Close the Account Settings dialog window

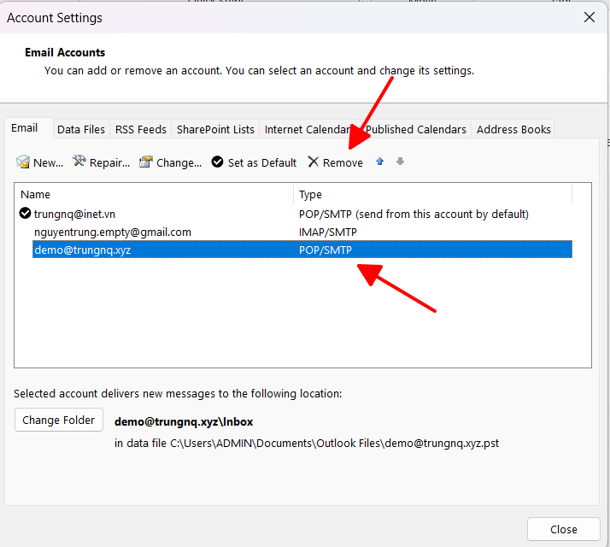589,17
